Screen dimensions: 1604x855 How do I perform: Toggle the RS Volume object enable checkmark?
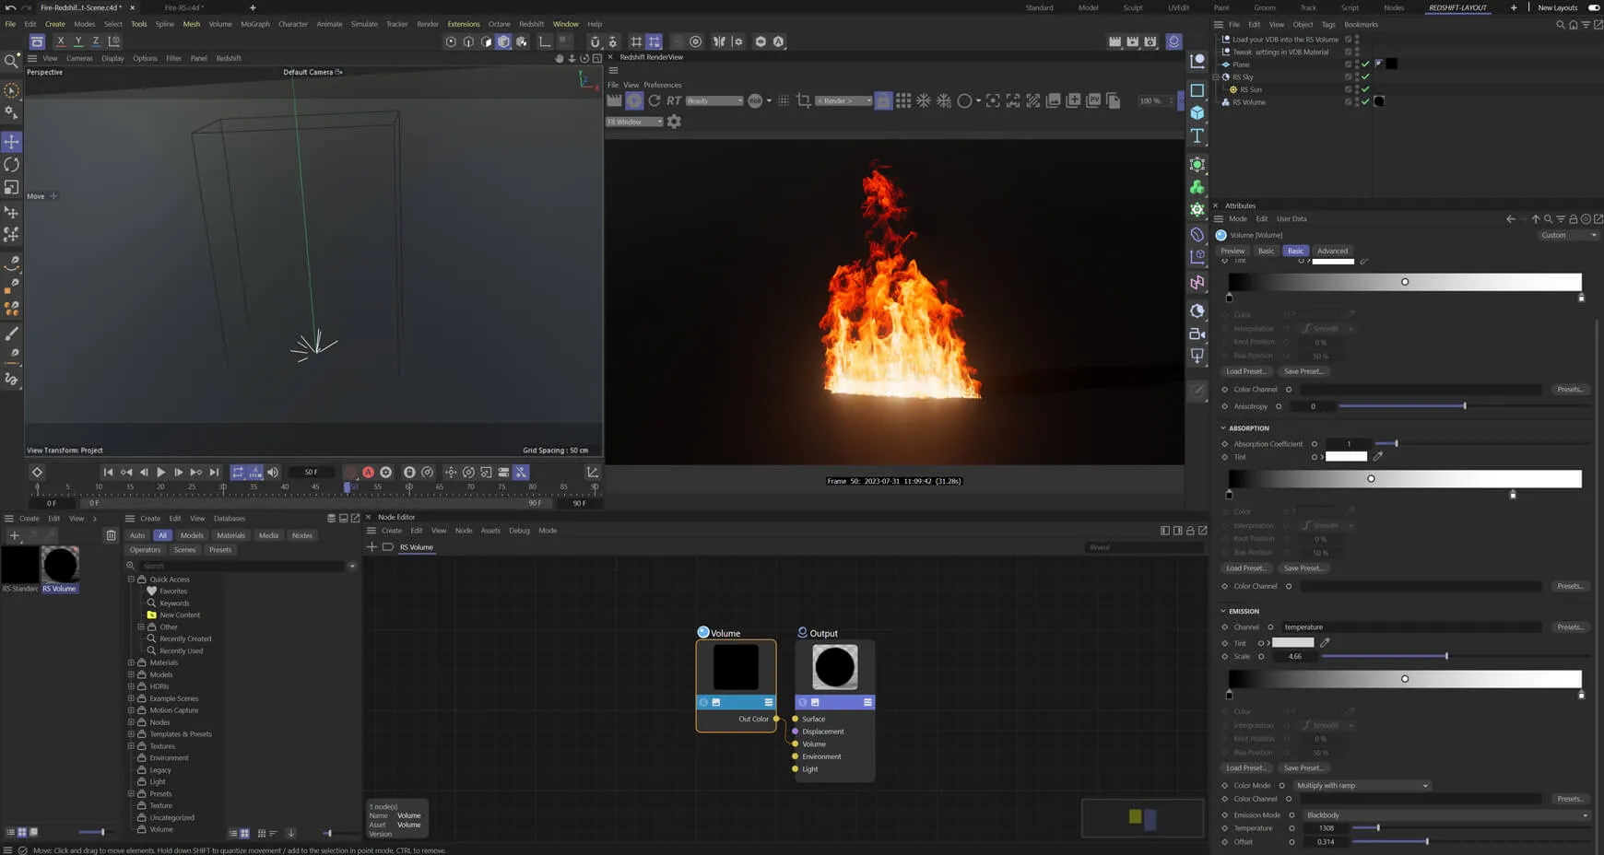(1365, 102)
